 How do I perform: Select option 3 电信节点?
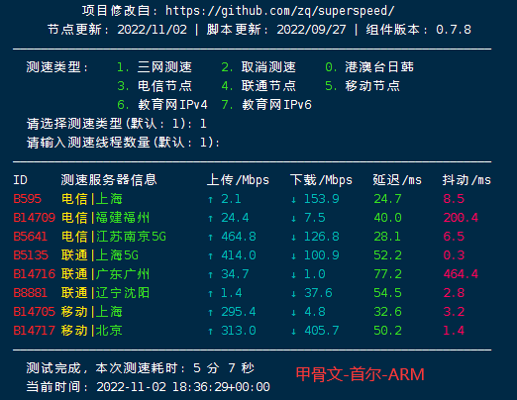pos(155,86)
